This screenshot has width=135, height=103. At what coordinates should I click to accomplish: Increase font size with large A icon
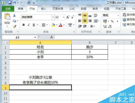pos(68,17)
